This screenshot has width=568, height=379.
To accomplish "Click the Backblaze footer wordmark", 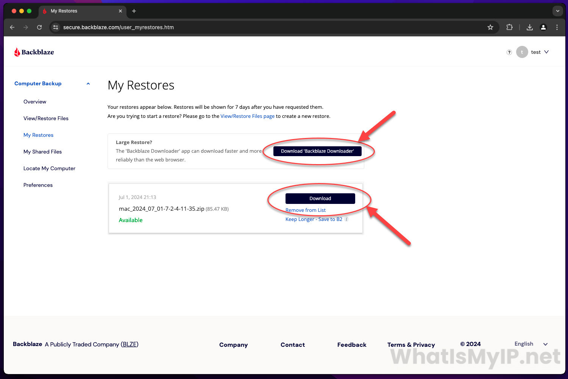I will pos(27,344).
